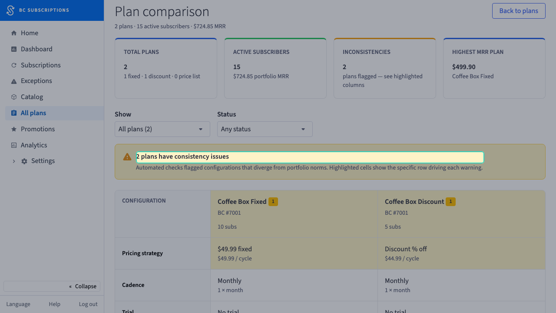
Task: Click the BC Subscriptions logo icon
Action: click(10, 10)
